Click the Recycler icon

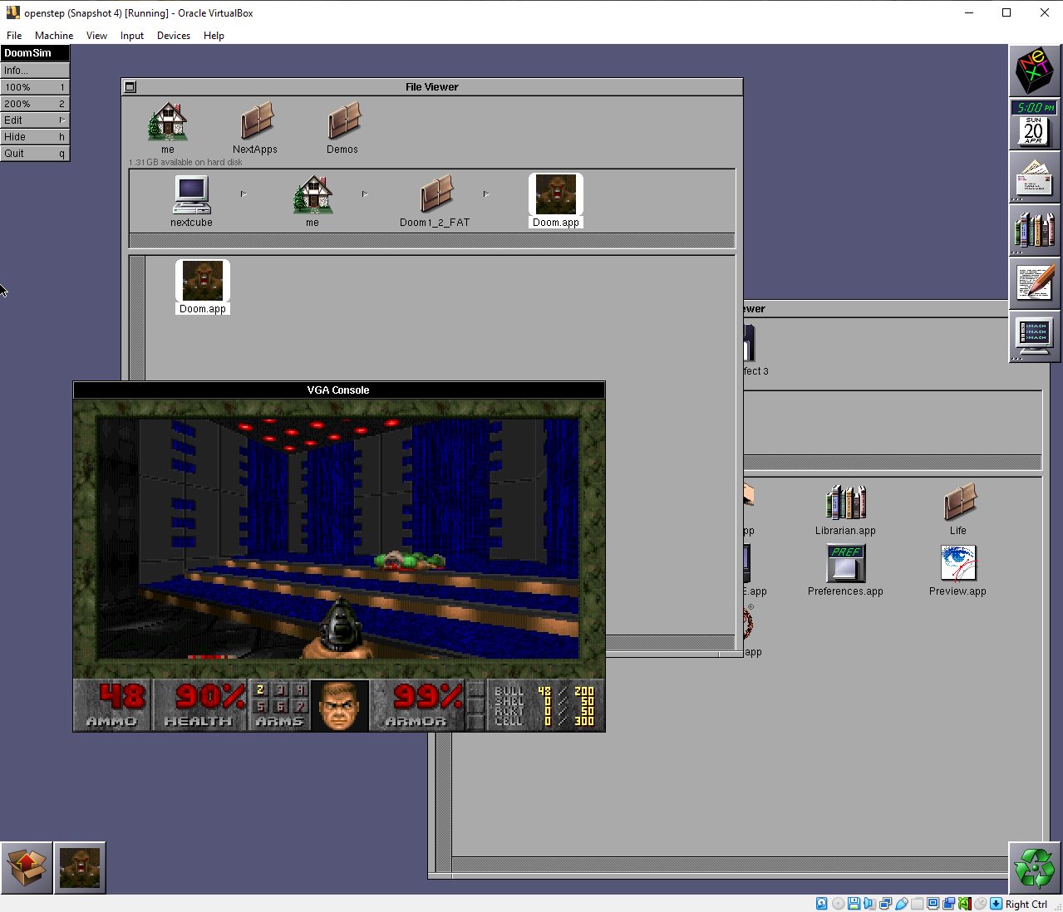click(1034, 867)
